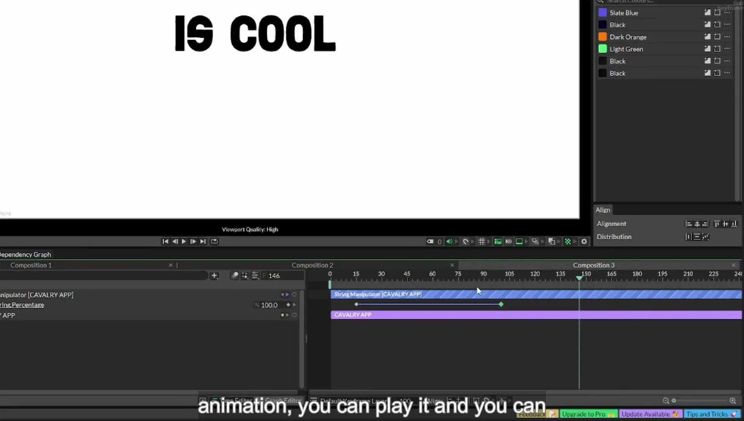Distribute objects horizontally
Screen dimensions: 744x421
click(689, 236)
